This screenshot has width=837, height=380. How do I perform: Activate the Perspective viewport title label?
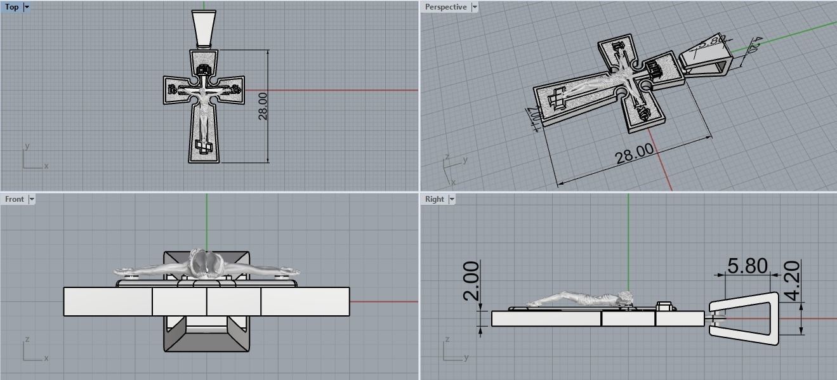pyautogui.click(x=445, y=7)
